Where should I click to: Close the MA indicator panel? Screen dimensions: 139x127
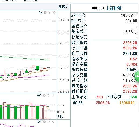click(54, 12)
